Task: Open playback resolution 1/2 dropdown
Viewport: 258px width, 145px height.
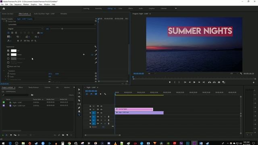Action: point(234,73)
